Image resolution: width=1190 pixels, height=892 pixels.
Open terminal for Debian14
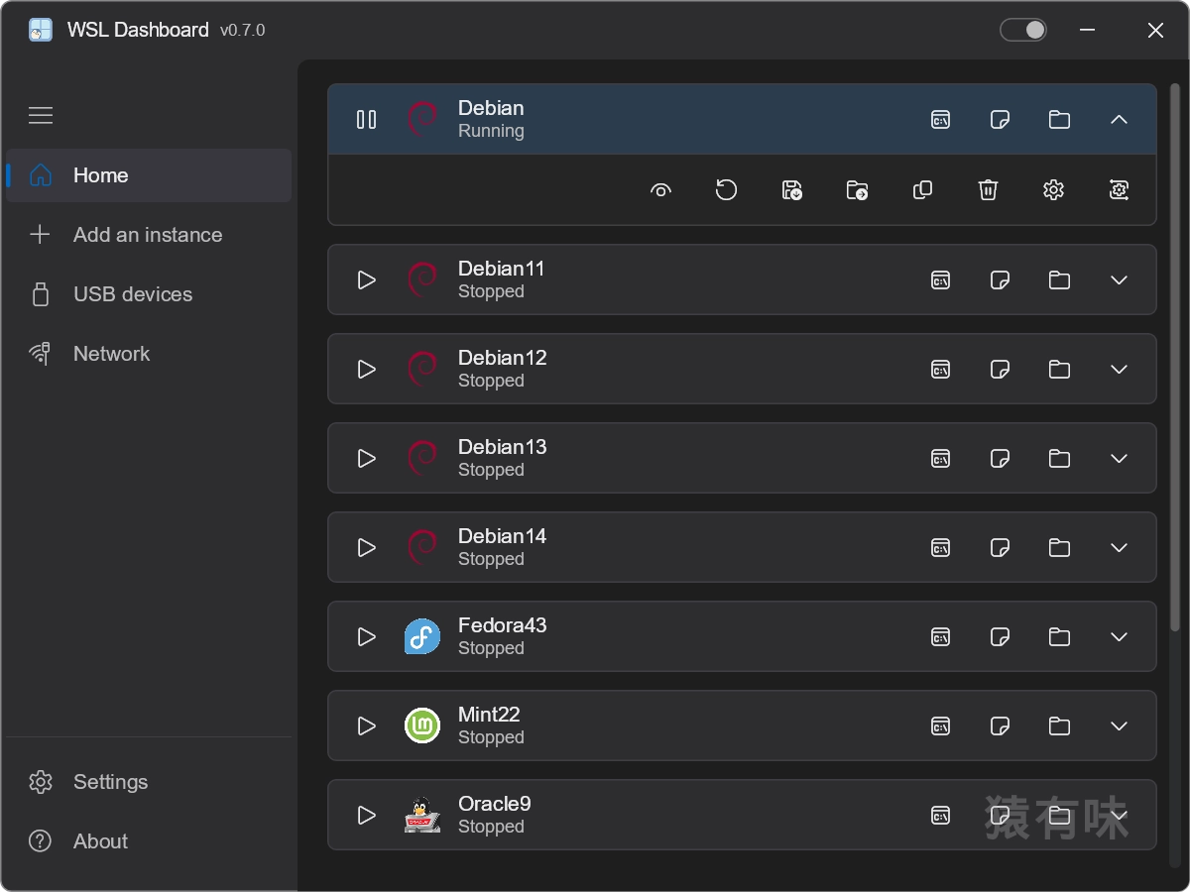[940, 548]
